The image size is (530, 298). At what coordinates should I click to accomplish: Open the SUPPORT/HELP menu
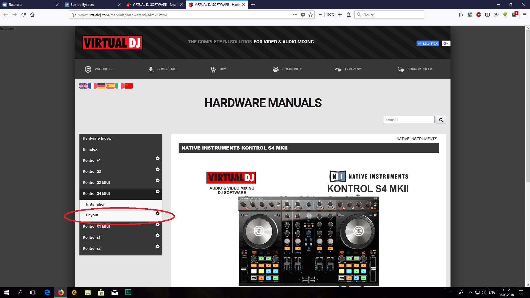click(415, 69)
